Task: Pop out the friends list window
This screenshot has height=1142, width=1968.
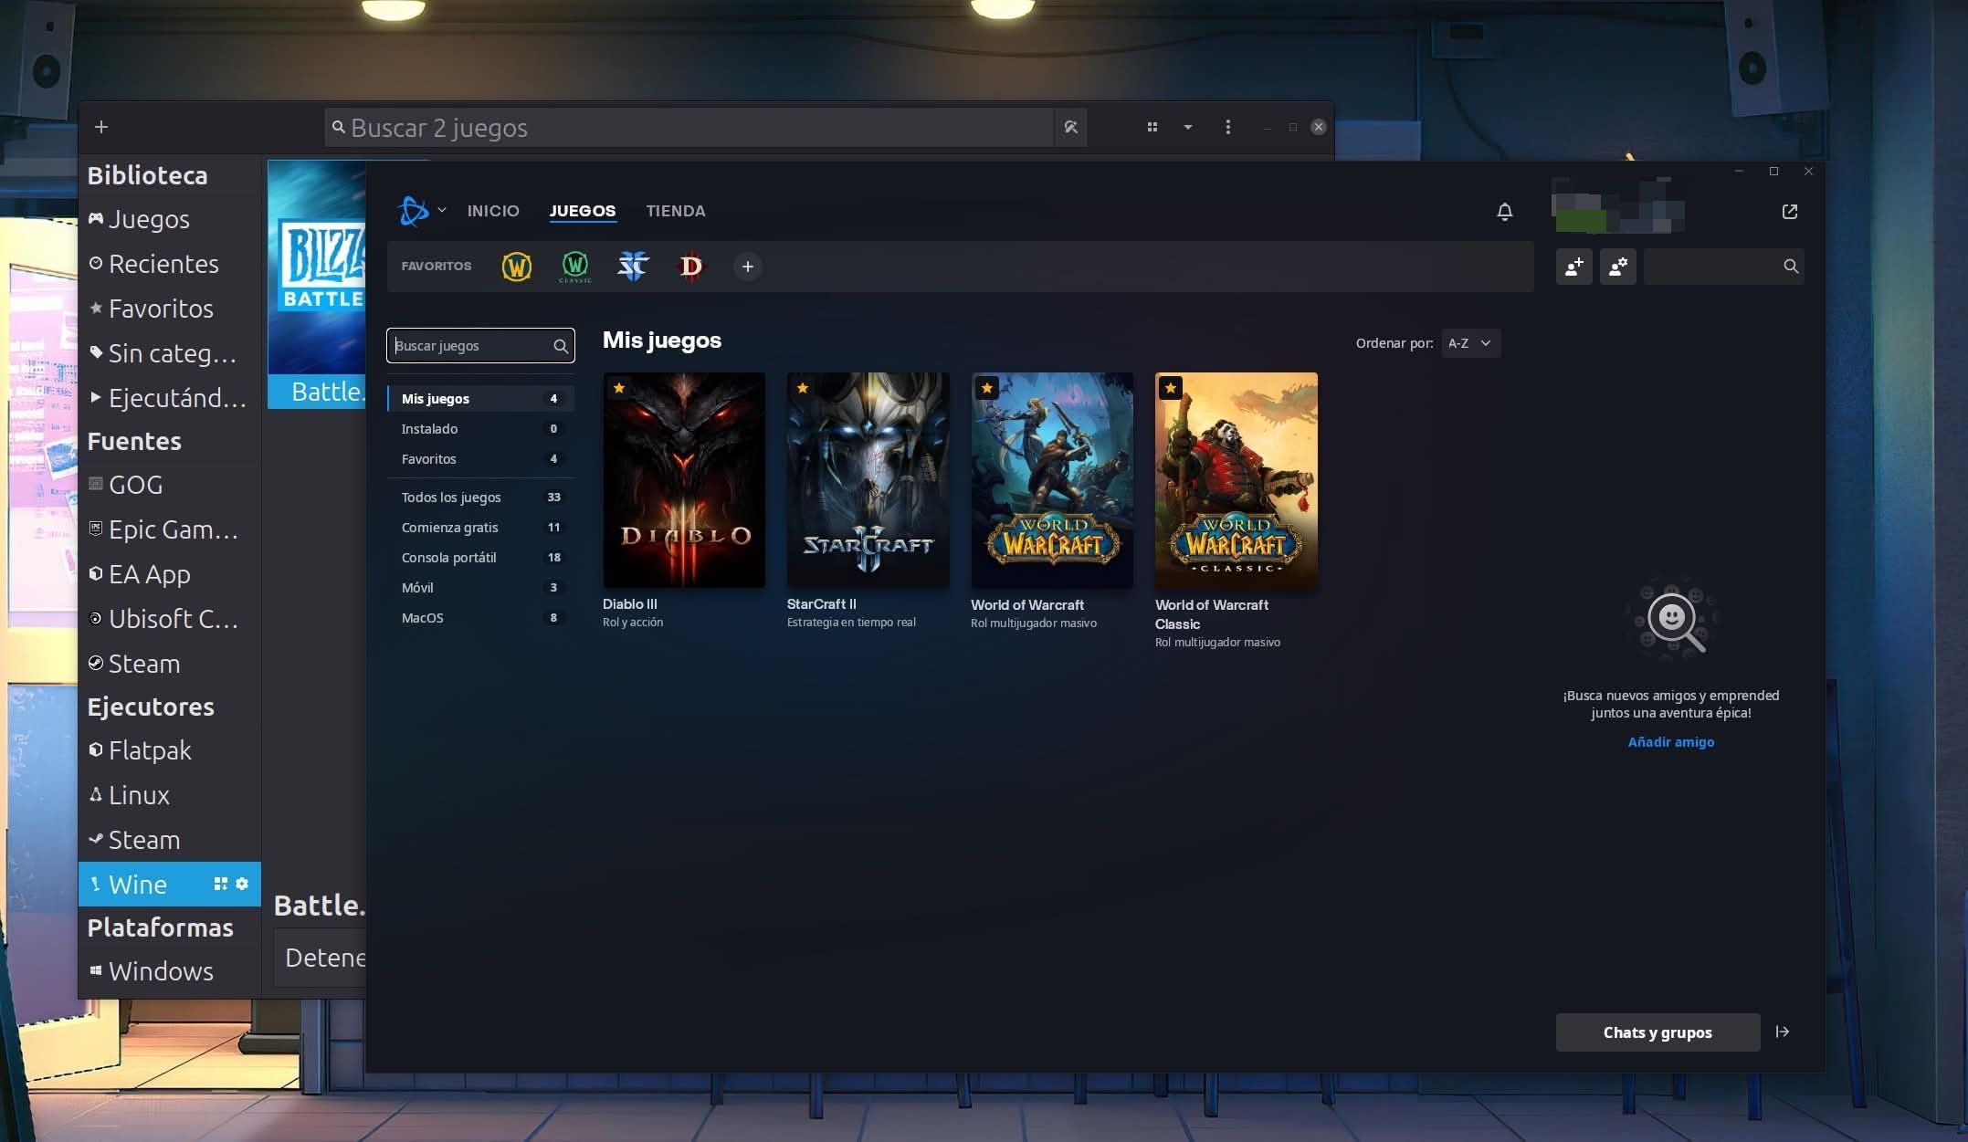Action: 1789,212
